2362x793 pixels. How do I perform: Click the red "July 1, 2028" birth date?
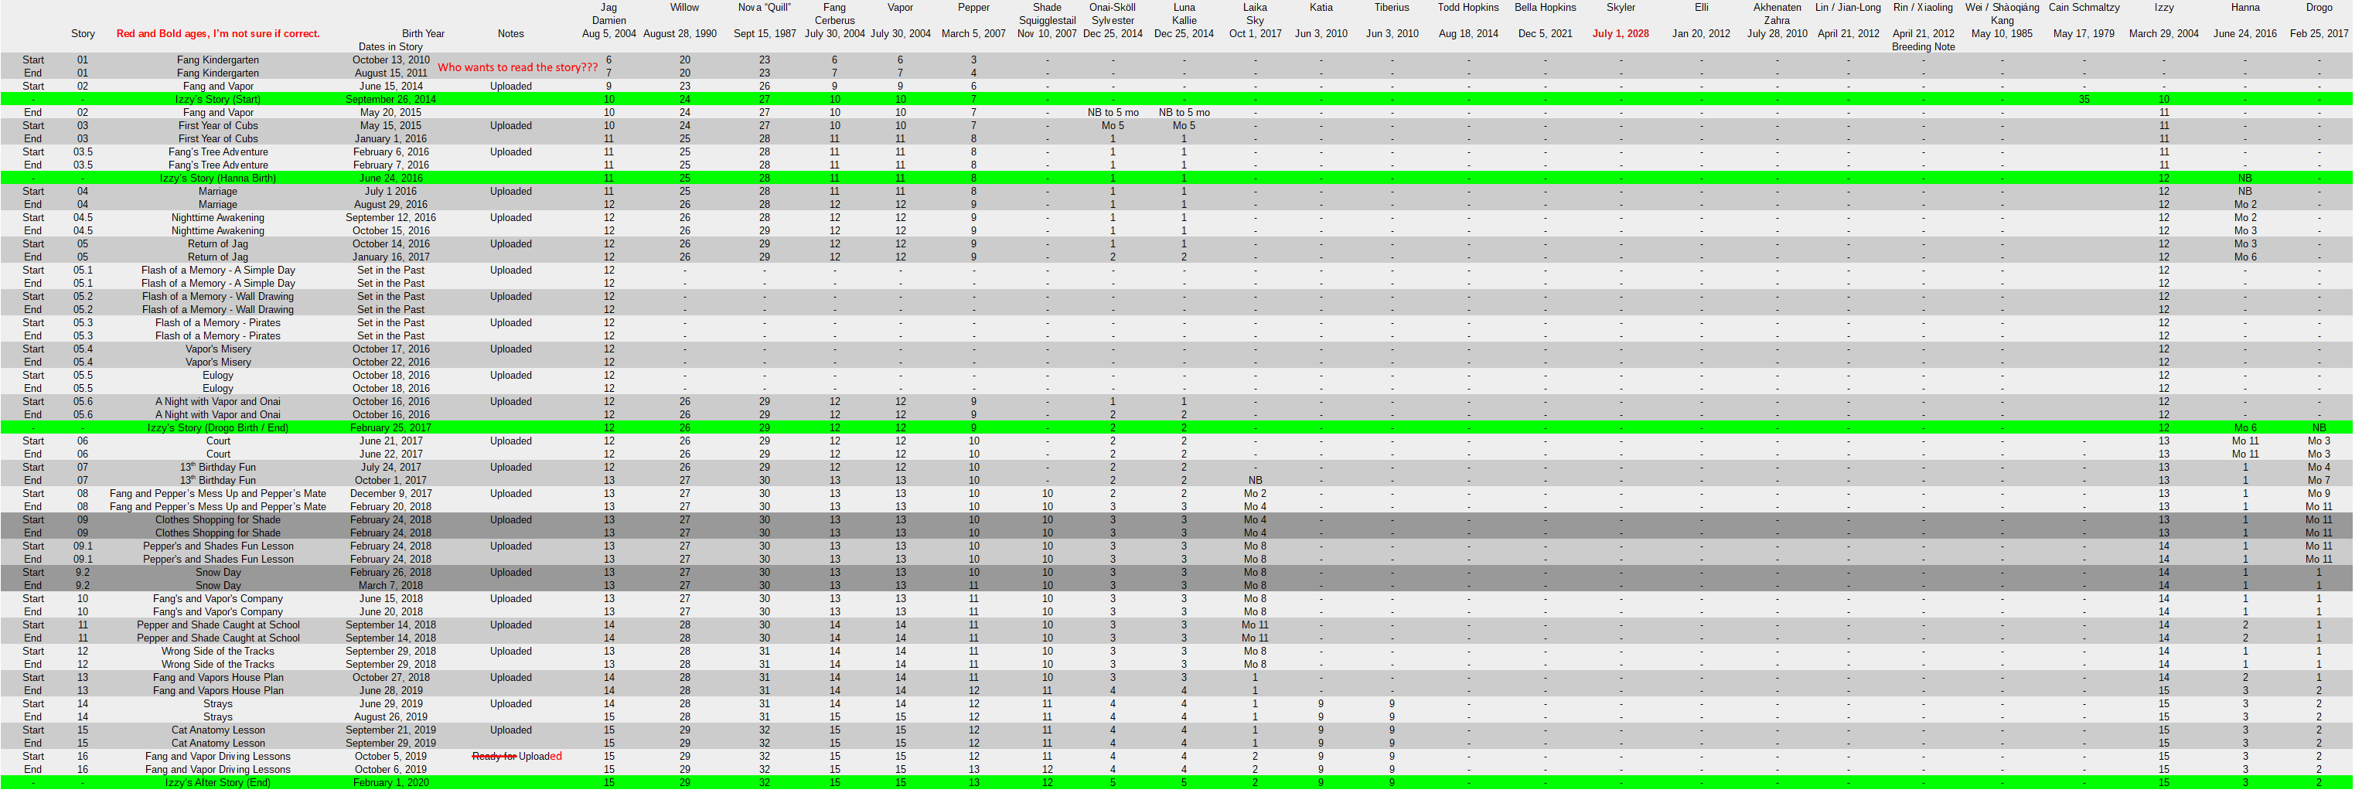[1621, 34]
